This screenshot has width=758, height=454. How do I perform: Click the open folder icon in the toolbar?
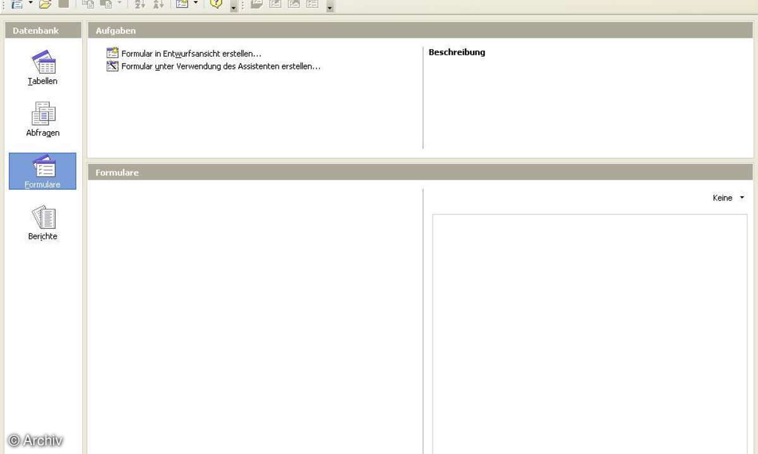tap(45, 4)
